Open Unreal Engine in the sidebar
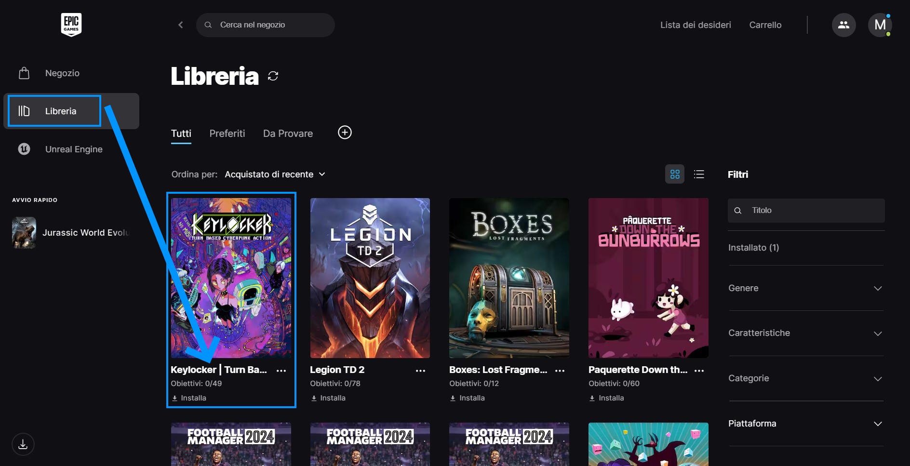910x466 pixels. tap(71, 149)
